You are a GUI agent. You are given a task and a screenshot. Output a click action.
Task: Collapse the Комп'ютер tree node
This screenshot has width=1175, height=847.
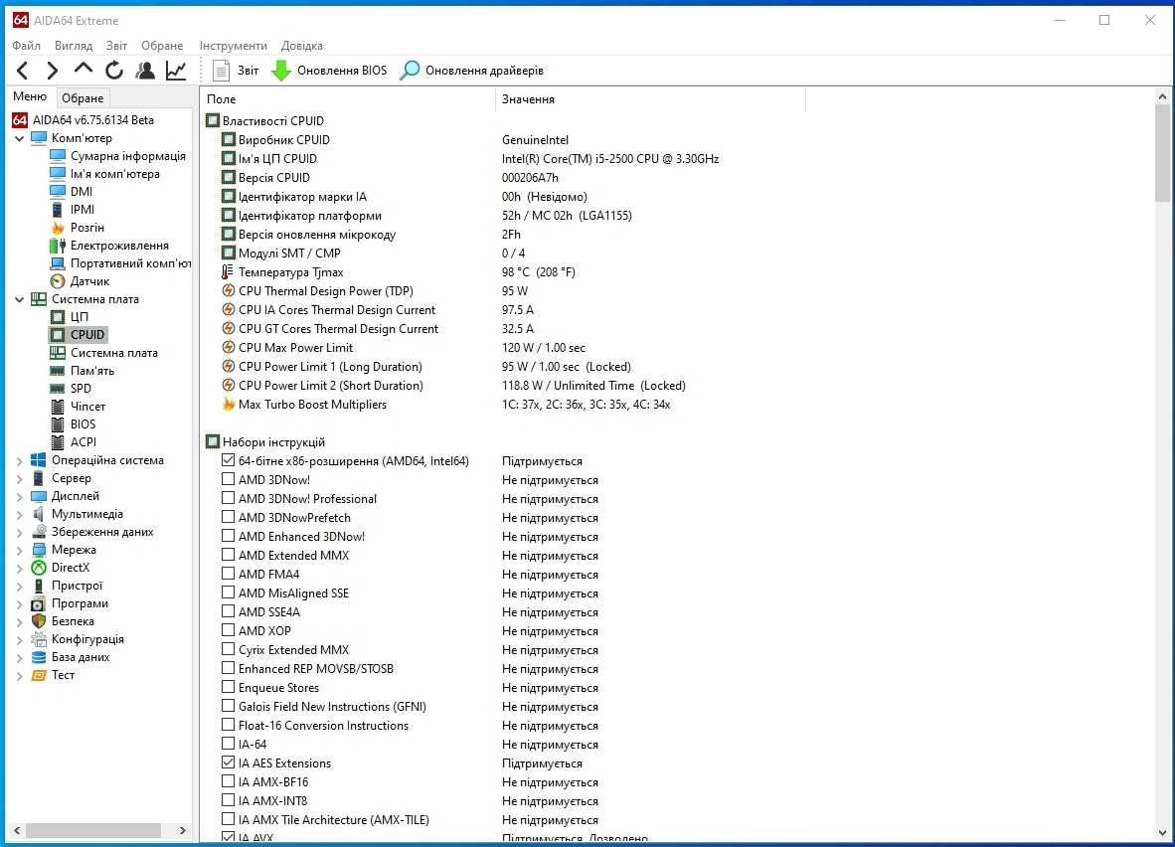pos(20,138)
